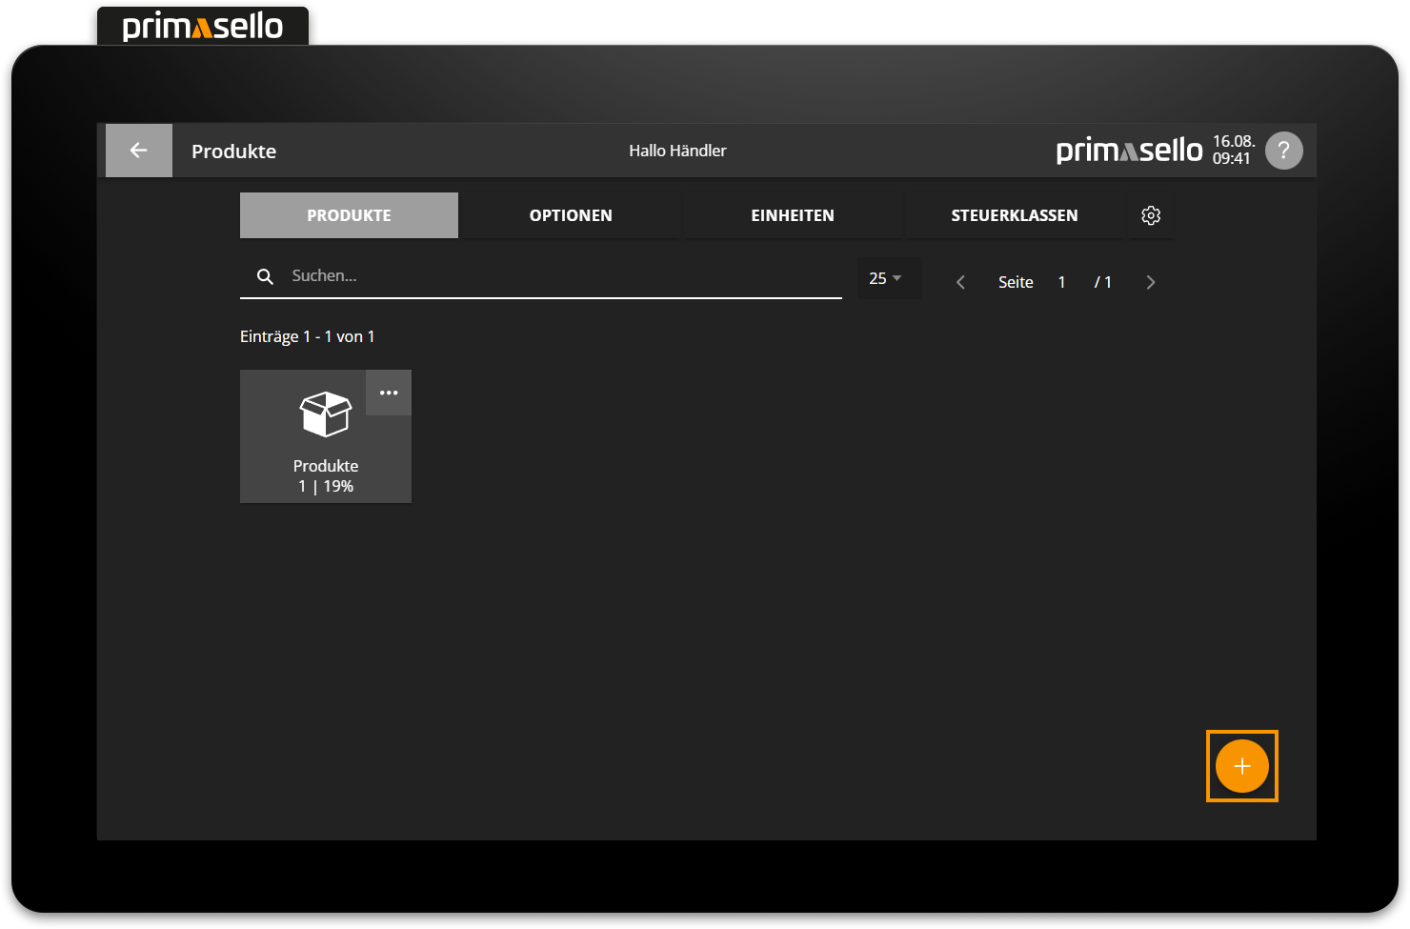Click the current page number field after Seite
This screenshot has height=929, width=1410.
(x=1061, y=282)
